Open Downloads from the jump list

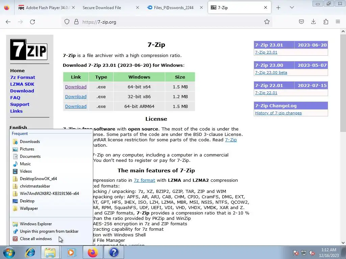tap(51, 142)
